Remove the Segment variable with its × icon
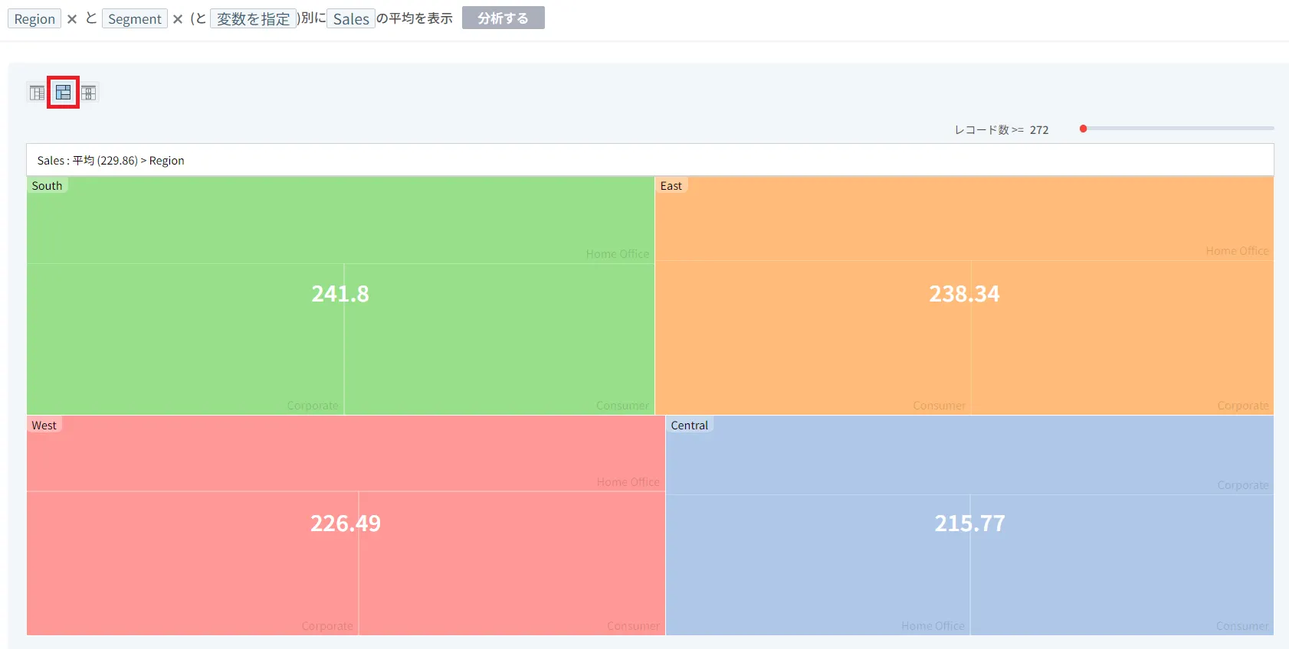This screenshot has width=1289, height=649. click(178, 19)
